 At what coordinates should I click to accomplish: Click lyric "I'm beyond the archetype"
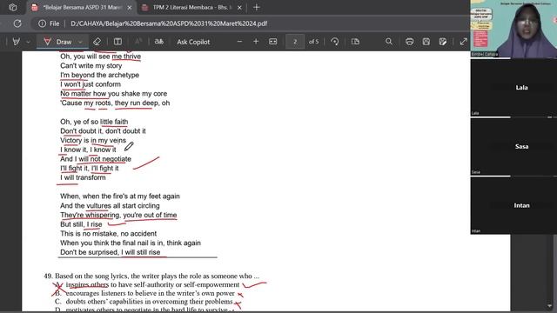[99, 75]
